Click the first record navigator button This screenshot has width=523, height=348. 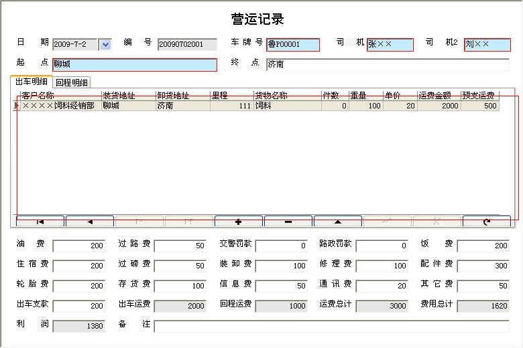[40, 221]
